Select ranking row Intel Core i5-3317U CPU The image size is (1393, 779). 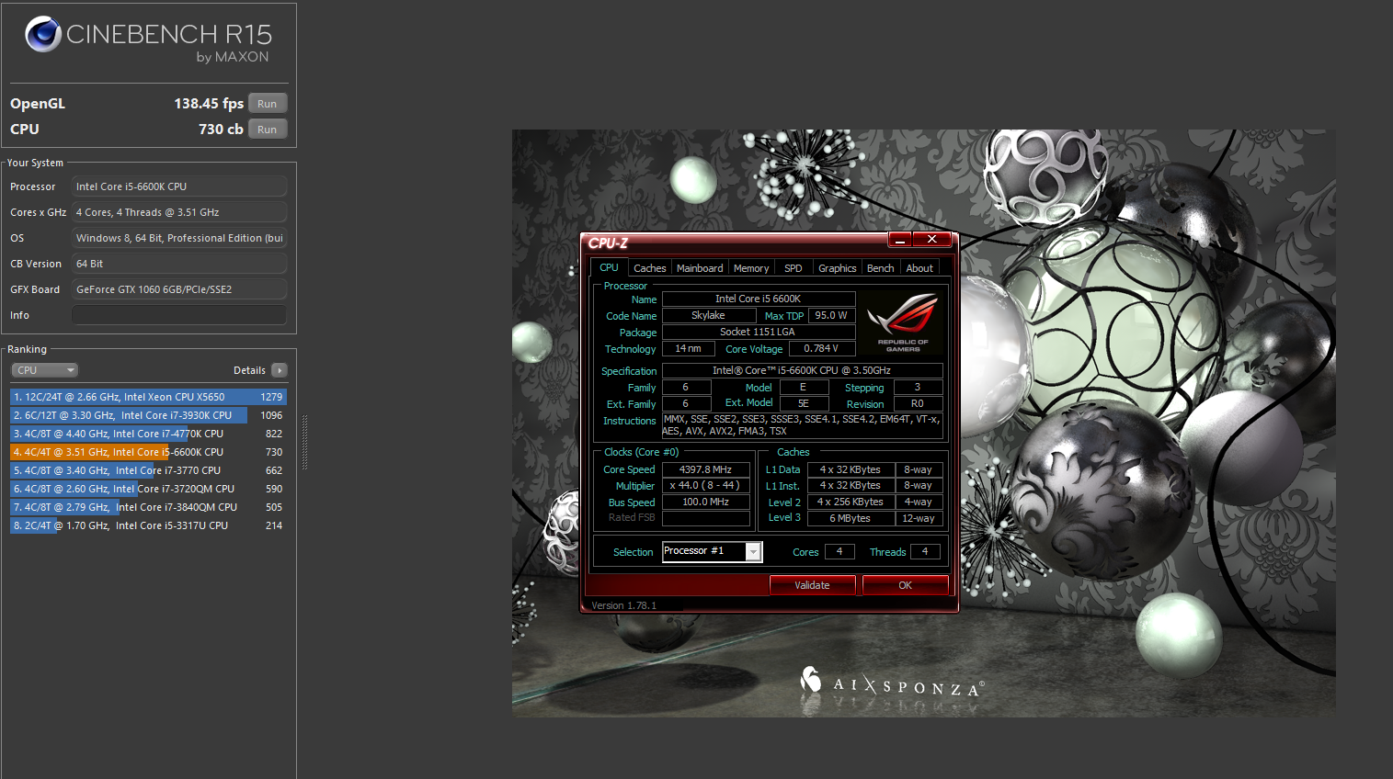point(148,525)
